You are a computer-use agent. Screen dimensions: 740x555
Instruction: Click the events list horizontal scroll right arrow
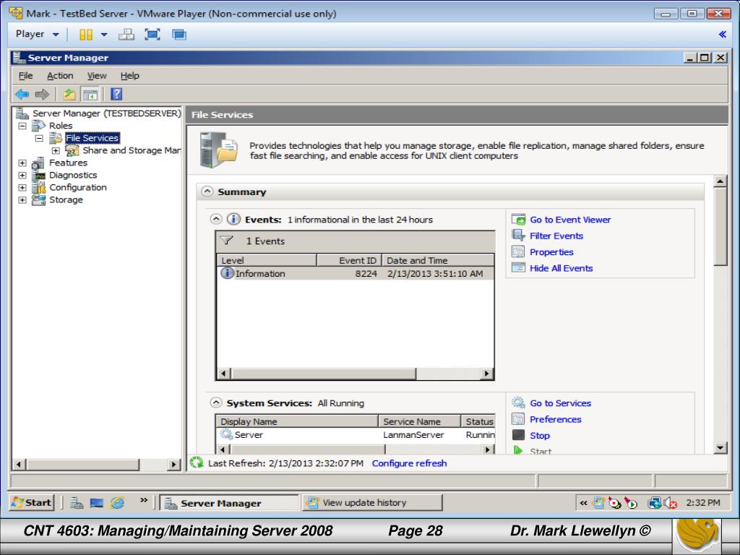pyautogui.click(x=486, y=374)
